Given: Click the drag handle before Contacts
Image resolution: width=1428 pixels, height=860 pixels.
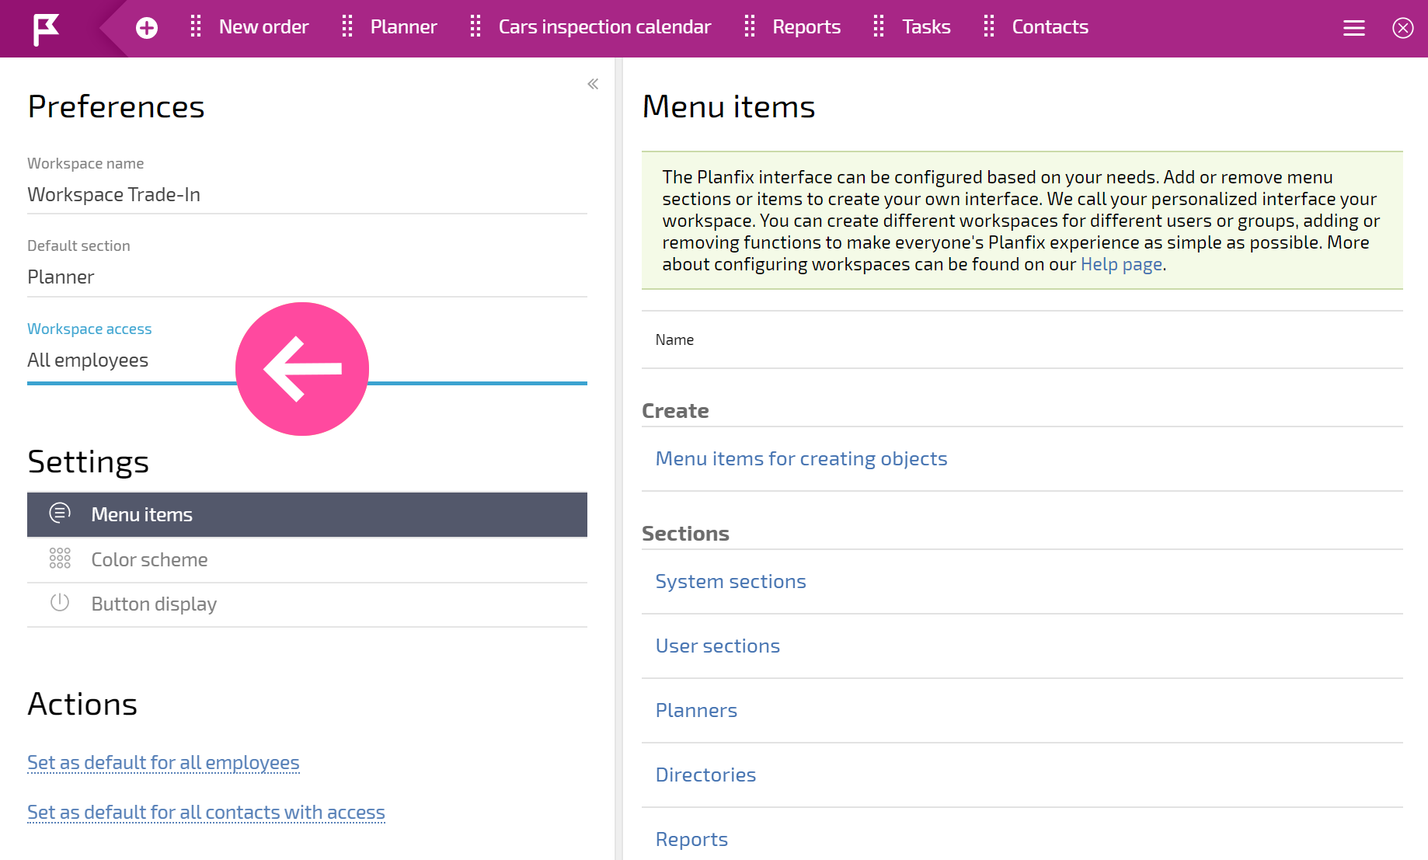Looking at the screenshot, I should 989,27.
